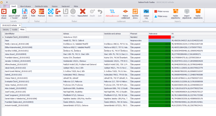Click the Zpět undo arrow
Viewport: 216px width, 116px height.
click(x=100, y=12)
